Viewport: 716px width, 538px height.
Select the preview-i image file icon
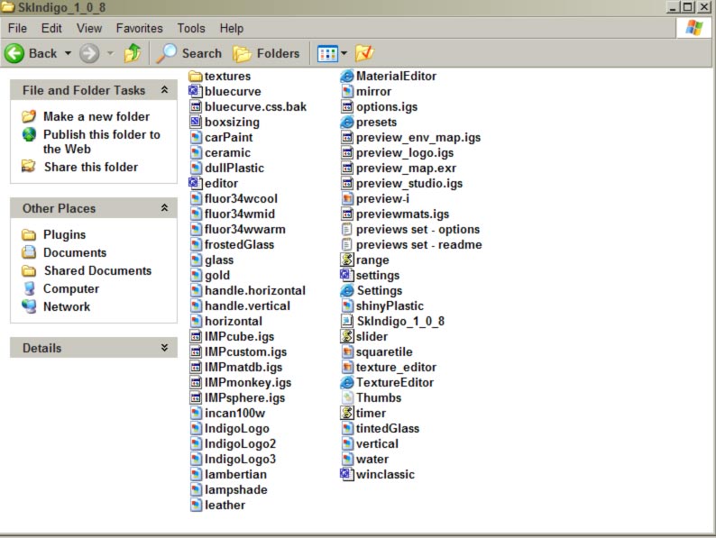pyautogui.click(x=347, y=198)
